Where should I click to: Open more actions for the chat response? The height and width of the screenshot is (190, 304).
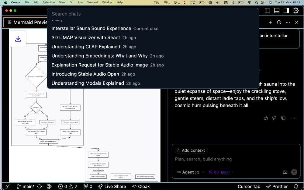click(293, 118)
